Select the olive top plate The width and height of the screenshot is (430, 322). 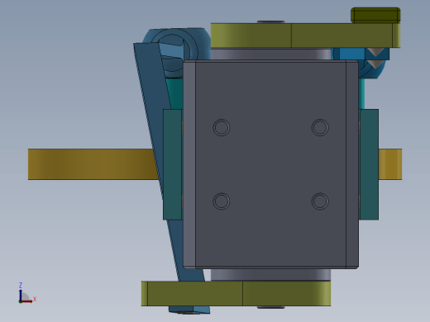pyautogui.click(x=305, y=36)
